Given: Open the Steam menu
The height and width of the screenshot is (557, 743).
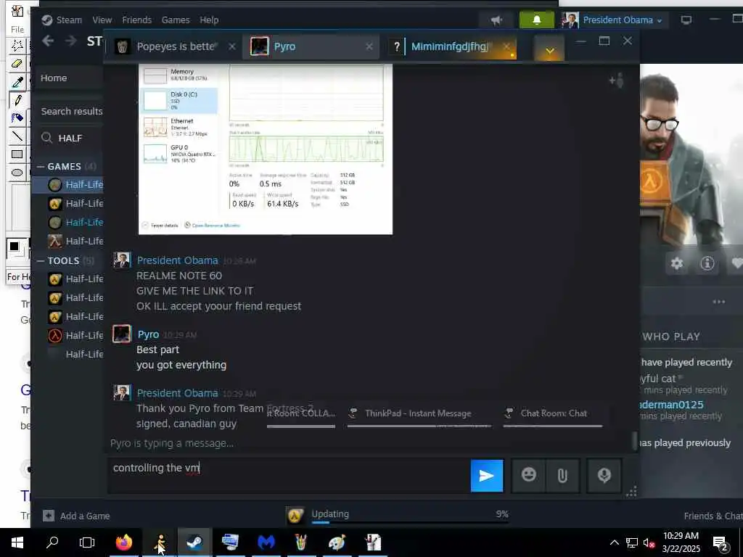Looking at the screenshot, I should coord(69,20).
